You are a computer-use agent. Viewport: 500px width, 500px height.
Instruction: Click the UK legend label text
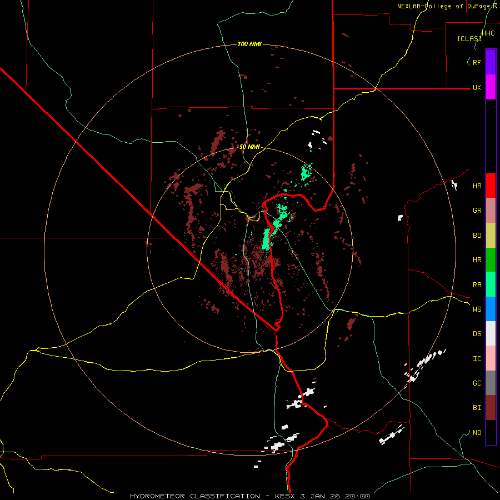pos(477,88)
